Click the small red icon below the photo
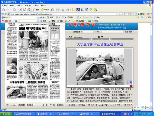 pos(131,86)
